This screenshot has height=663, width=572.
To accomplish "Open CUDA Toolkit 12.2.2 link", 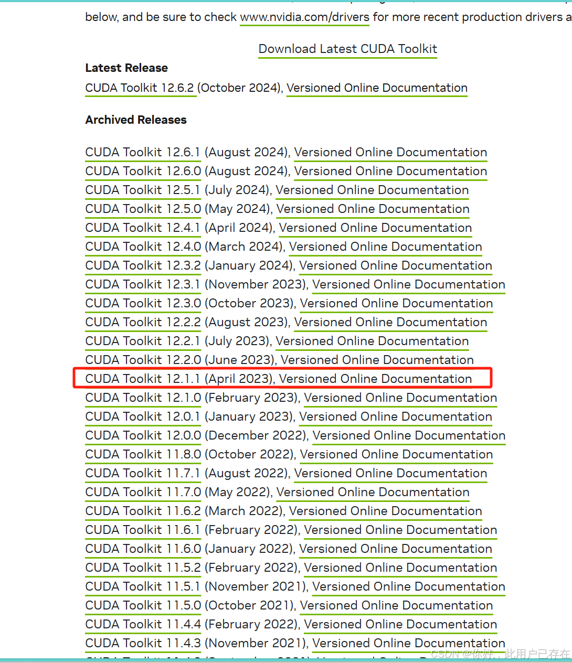I will point(143,322).
